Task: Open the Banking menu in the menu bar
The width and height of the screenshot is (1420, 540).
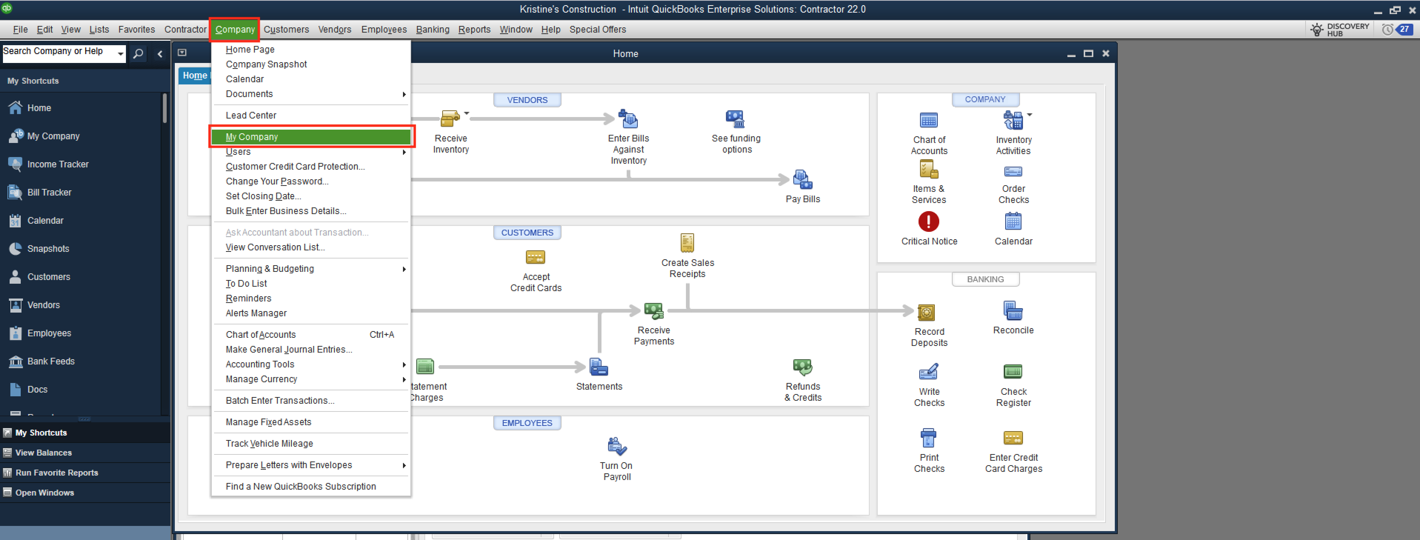Action: (x=433, y=30)
